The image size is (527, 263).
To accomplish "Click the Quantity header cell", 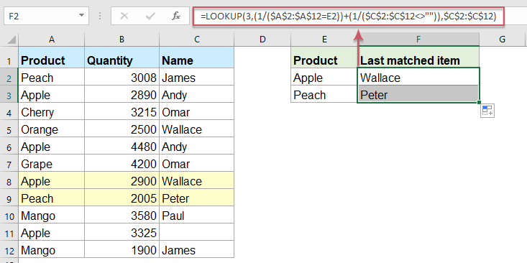I will [122, 60].
